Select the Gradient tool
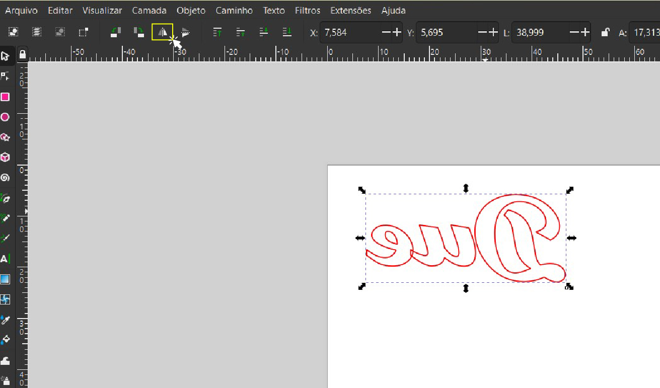Image resolution: width=660 pixels, height=388 pixels. point(6,279)
